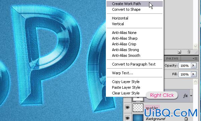The width and height of the screenshot is (201, 121).
Task: Click the text layer thumbnail under the menu
Action: [x=138, y=99]
